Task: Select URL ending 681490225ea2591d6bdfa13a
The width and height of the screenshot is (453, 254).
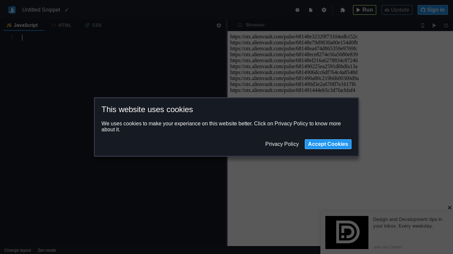Action: click(x=294, y=66)
